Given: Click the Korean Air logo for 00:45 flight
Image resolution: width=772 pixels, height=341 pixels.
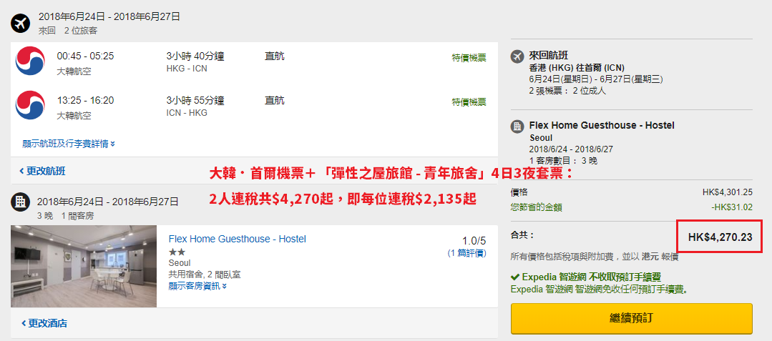Looking at the screenshot, I should (30, 61).
